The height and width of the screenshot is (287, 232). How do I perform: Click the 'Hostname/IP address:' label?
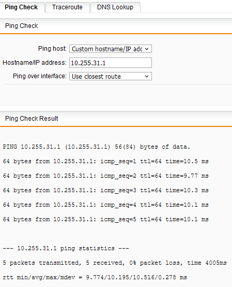(35, 63)
